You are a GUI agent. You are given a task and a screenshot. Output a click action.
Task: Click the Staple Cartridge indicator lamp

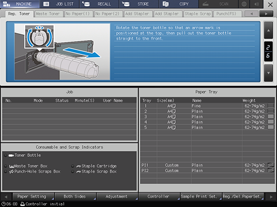[x=72, y=166]
